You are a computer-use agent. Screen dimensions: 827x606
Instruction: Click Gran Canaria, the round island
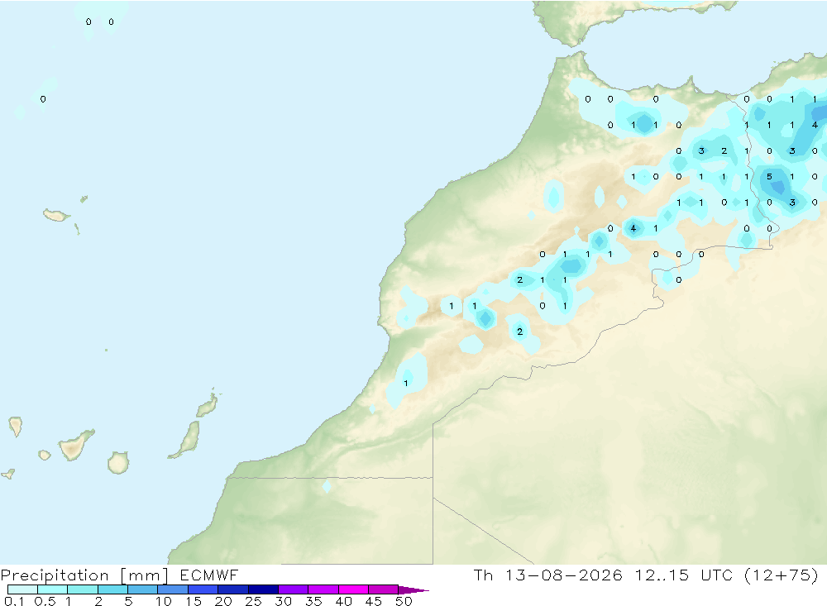point(118,462)
